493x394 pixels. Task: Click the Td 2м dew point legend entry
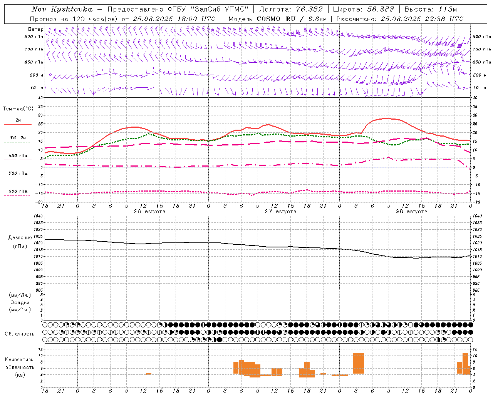pyautogui.click(x=18, y=138)
